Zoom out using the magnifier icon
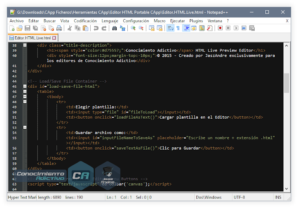This screenshot has height=208, width=298. 141,28
